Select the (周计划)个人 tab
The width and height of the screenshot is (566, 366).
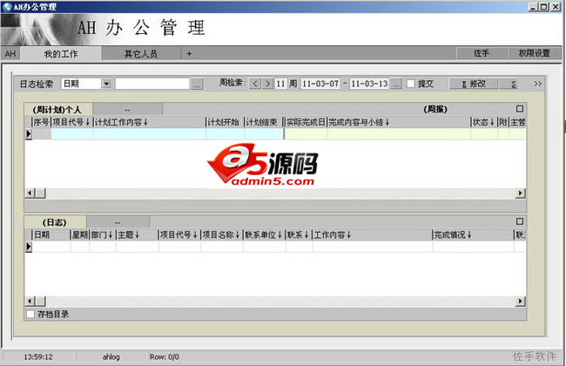pos(58,109)
